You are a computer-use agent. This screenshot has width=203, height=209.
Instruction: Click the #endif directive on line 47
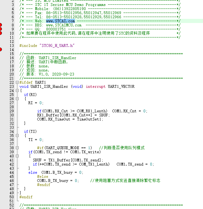(44, 185)
